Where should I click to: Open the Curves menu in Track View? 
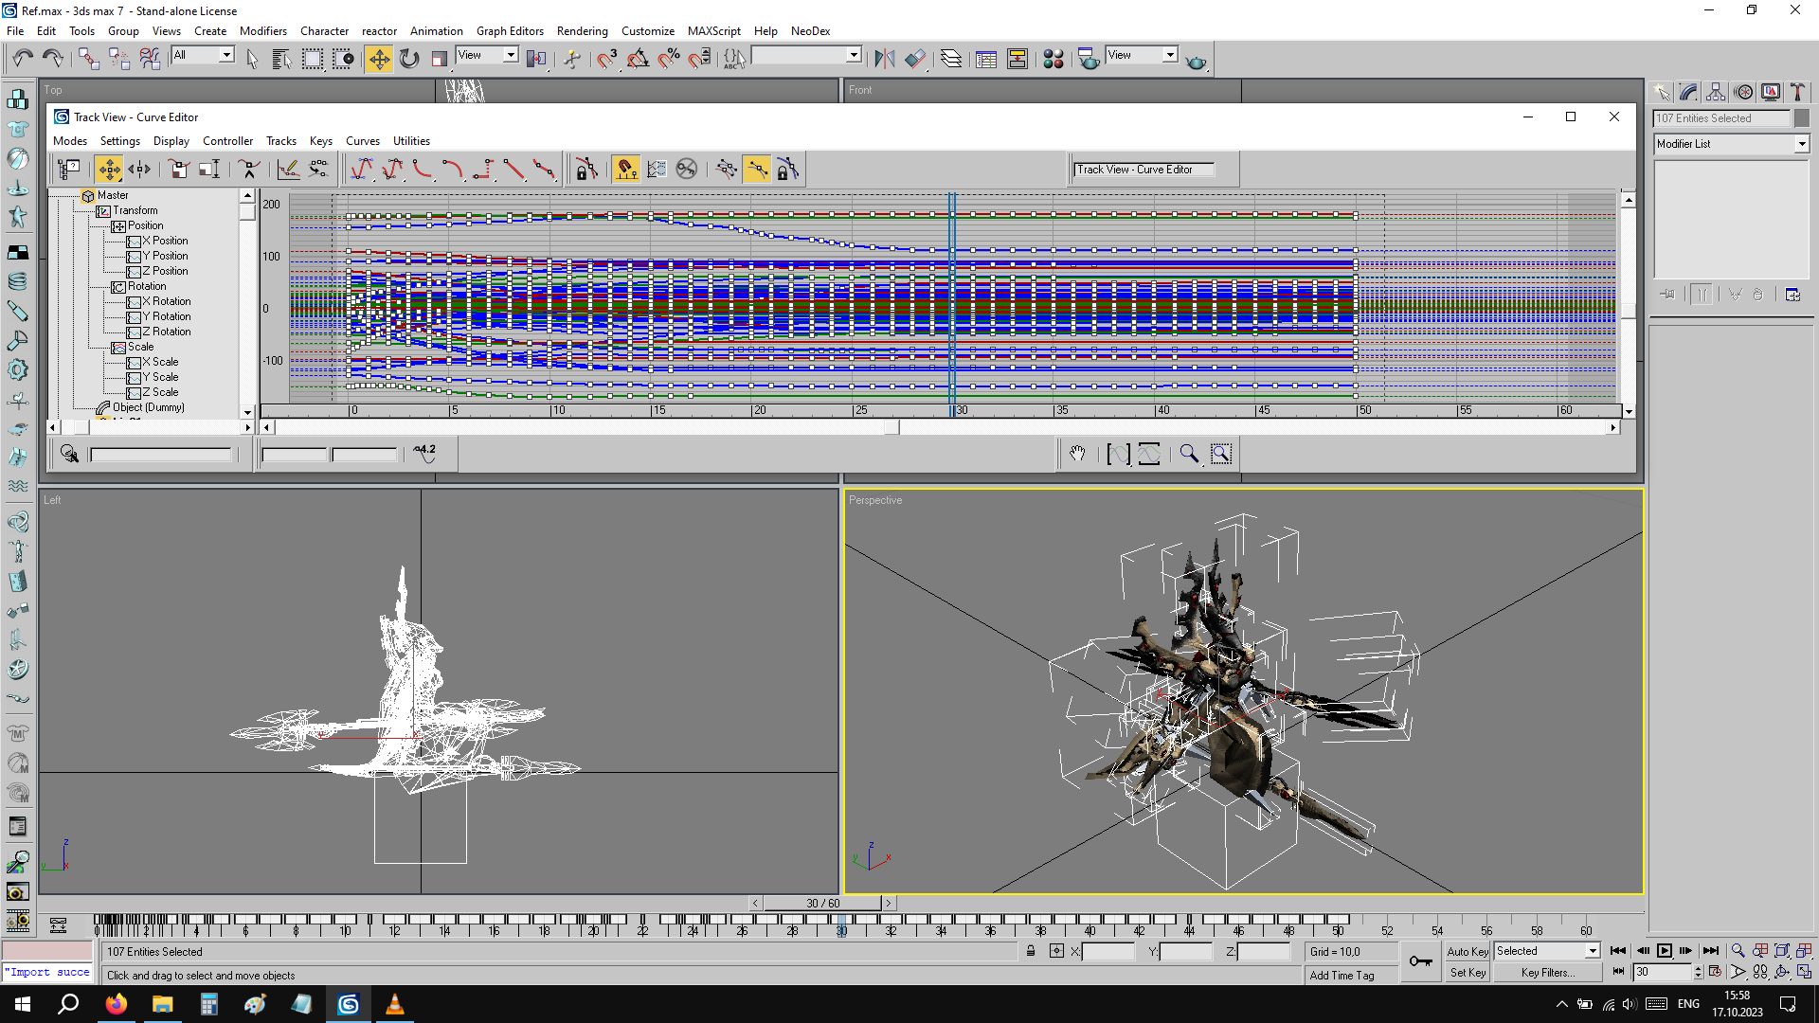point(362,141)
